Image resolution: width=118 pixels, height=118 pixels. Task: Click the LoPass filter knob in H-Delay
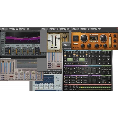[x=105, y=46]
